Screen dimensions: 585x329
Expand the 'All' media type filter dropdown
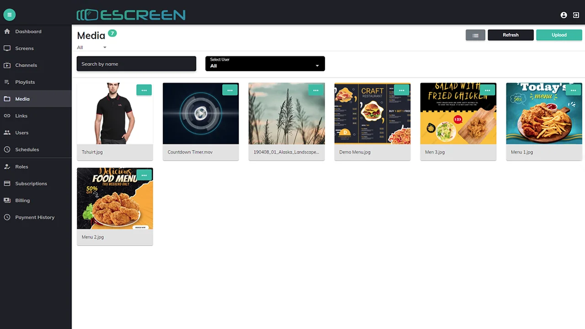tap(92, 48)
